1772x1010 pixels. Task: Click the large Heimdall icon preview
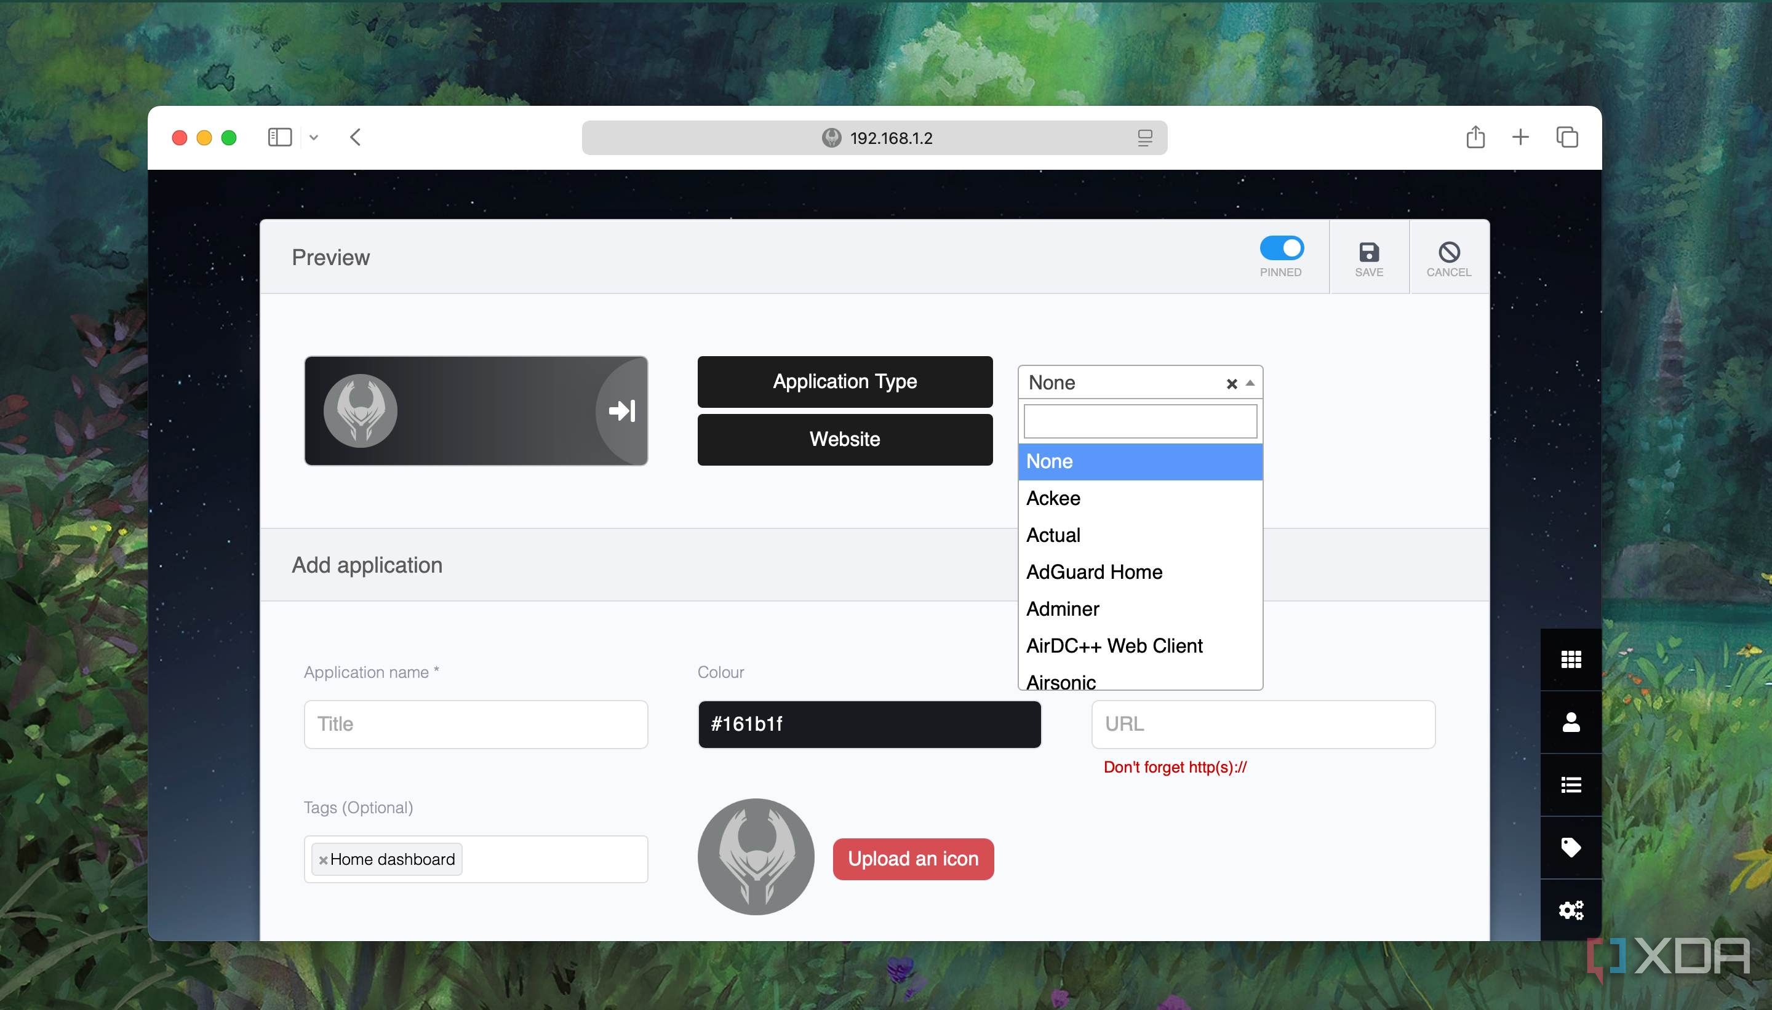(756, 857)
